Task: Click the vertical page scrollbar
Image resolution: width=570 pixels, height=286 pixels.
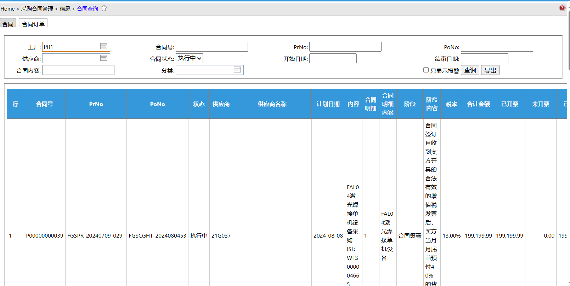Action: (569, 41)
